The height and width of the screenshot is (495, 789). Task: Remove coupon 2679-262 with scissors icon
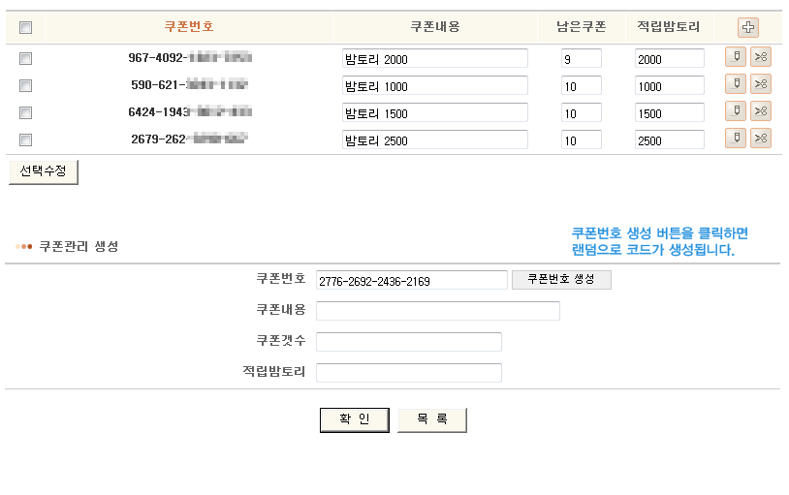coord(761,139)
